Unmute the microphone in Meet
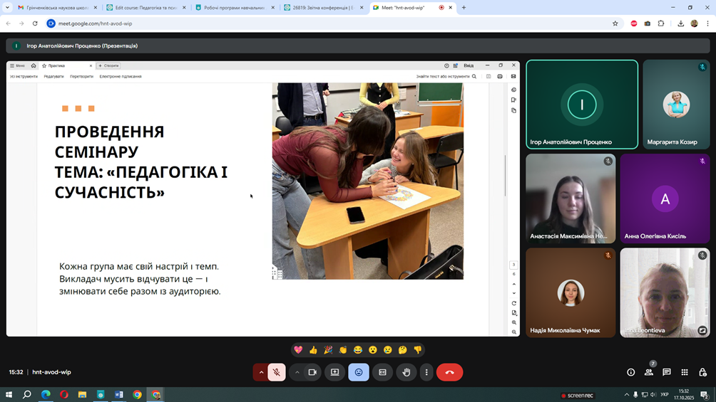Screen dimensions: 716x402 pos(277,372)
